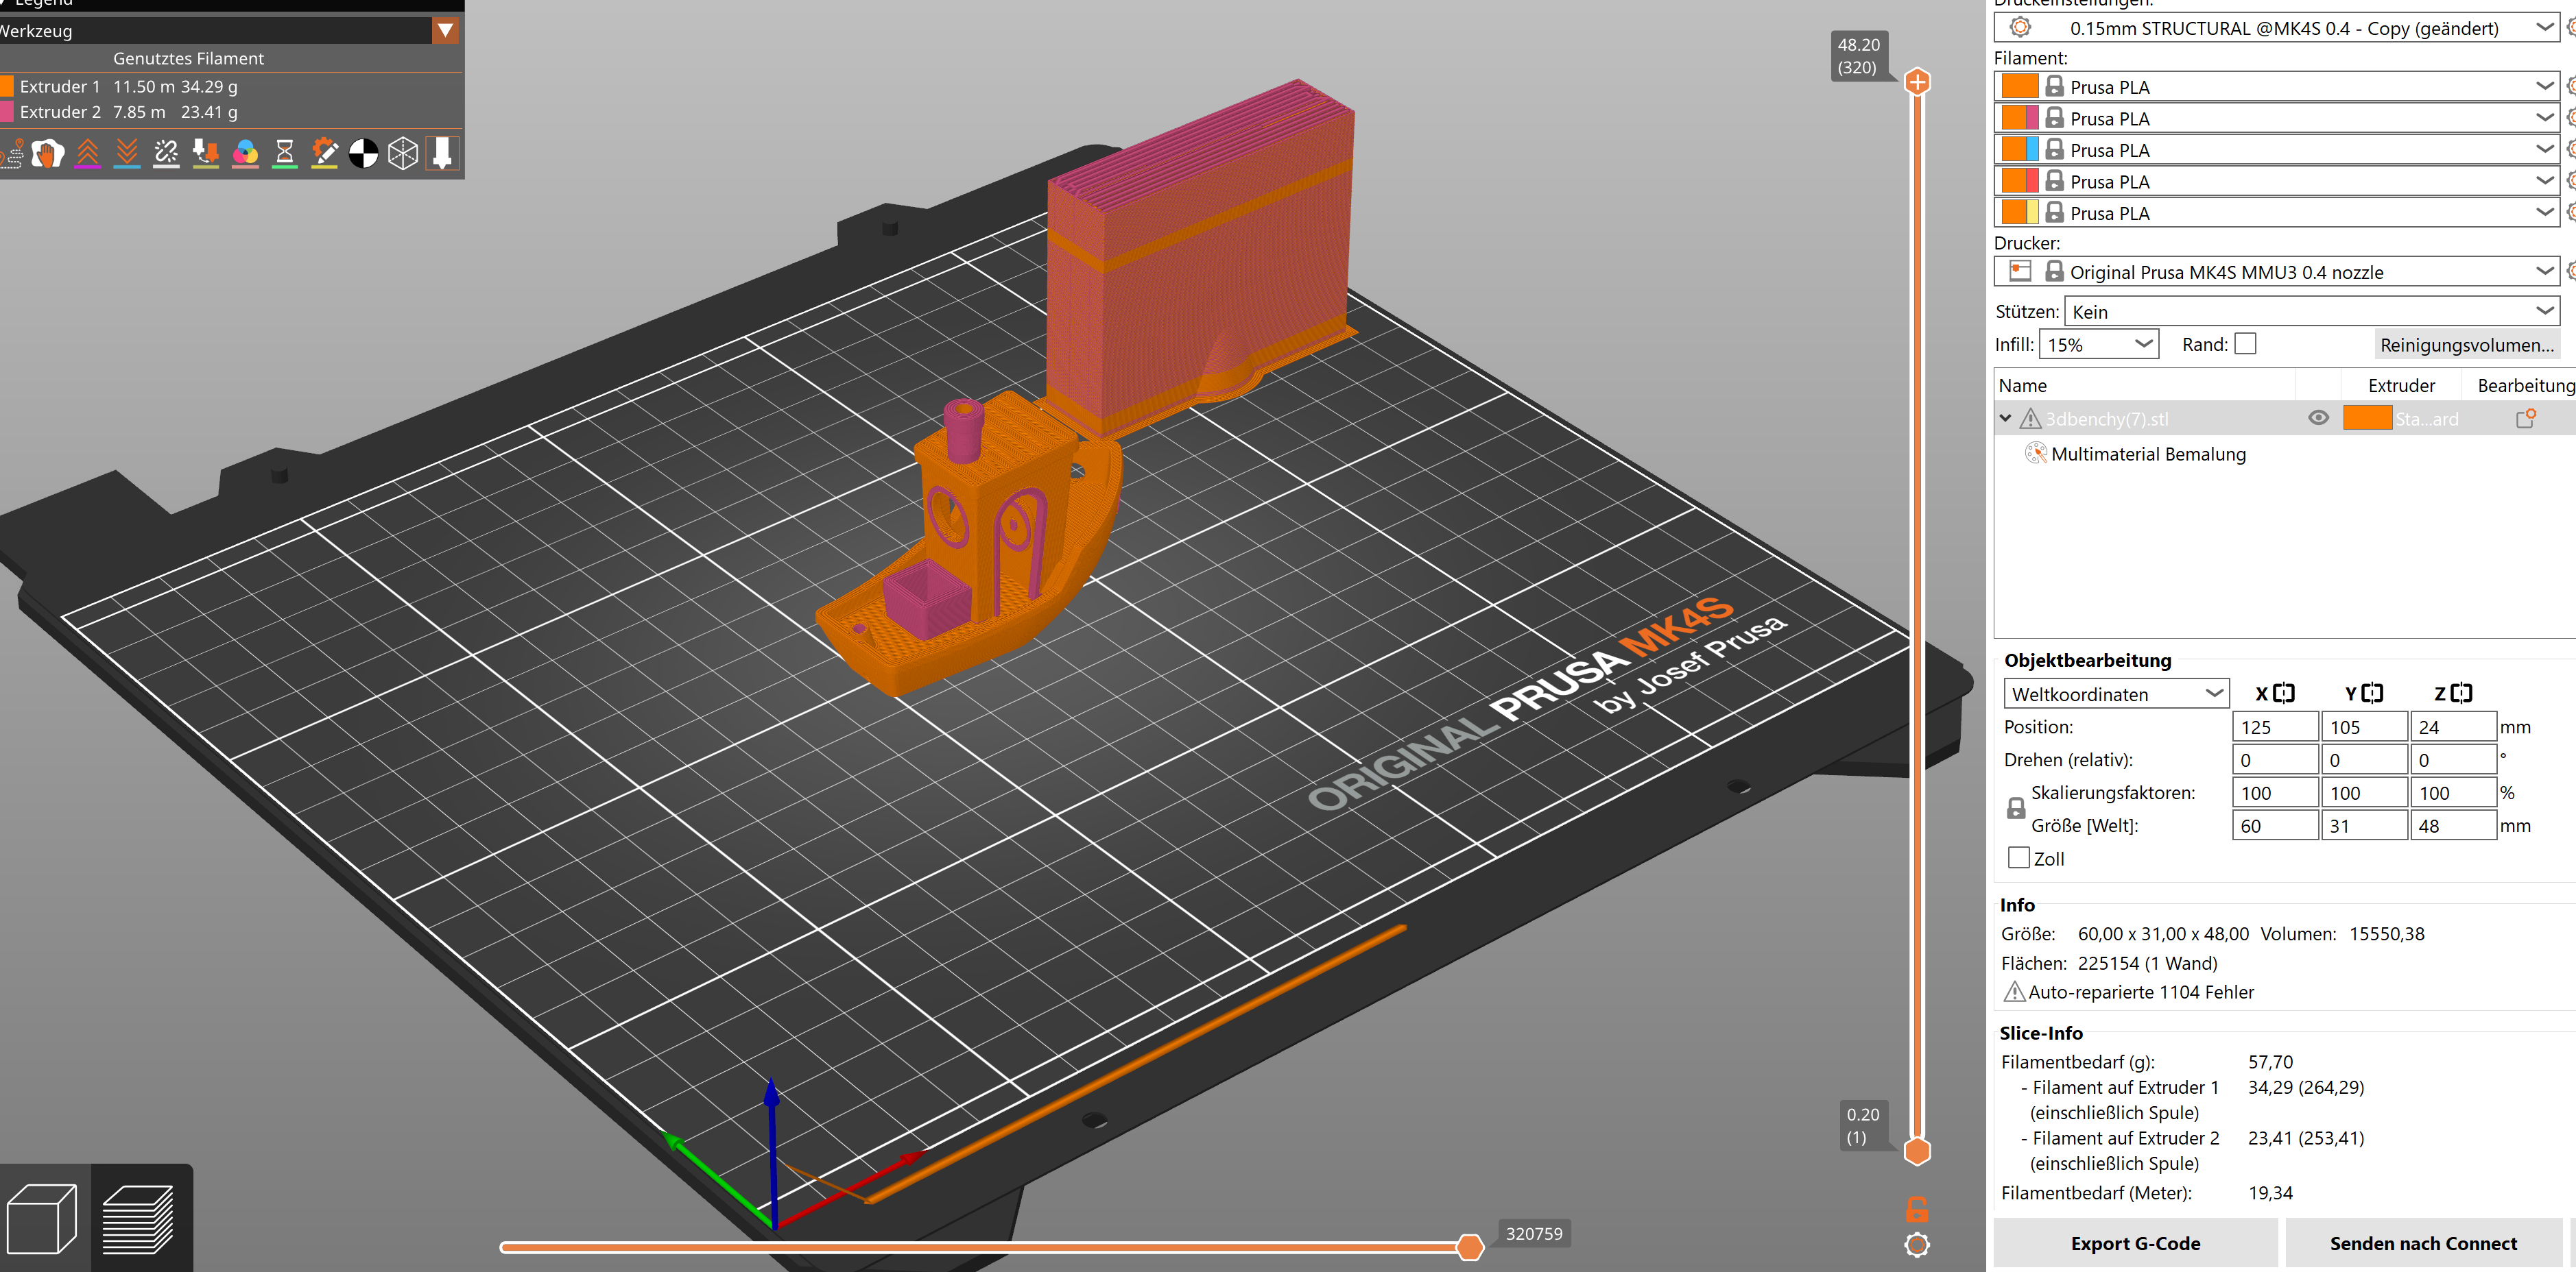Open layer slider settings gear icon
The height and width of the screenshot is (1272, 2576).
tap(1917, 1245)
